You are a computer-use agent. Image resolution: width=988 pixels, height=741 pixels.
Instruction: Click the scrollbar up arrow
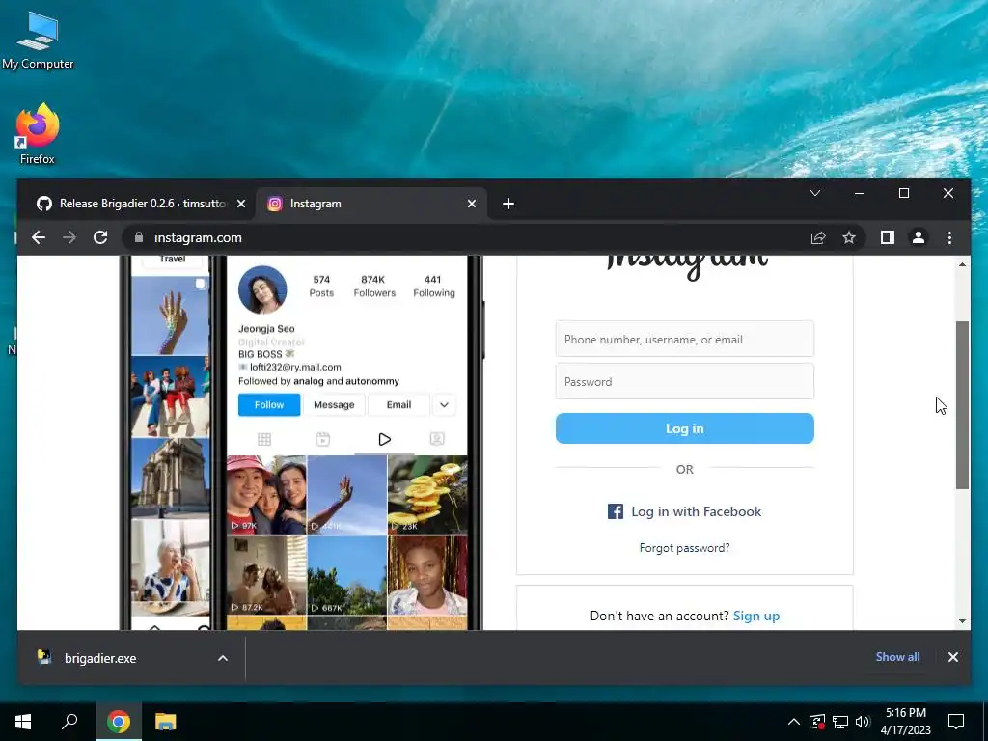point(962,264)
